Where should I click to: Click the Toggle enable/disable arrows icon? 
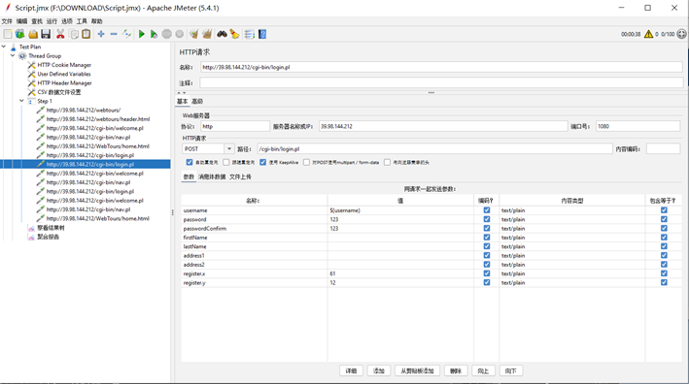point(127,34)
